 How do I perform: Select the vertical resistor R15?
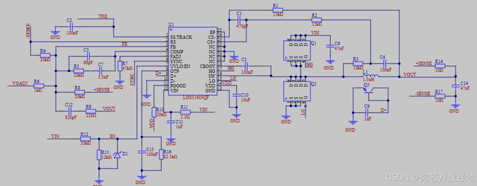pos(99,154)
